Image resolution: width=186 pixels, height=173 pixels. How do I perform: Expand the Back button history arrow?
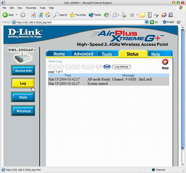click(x=16, y=15)
